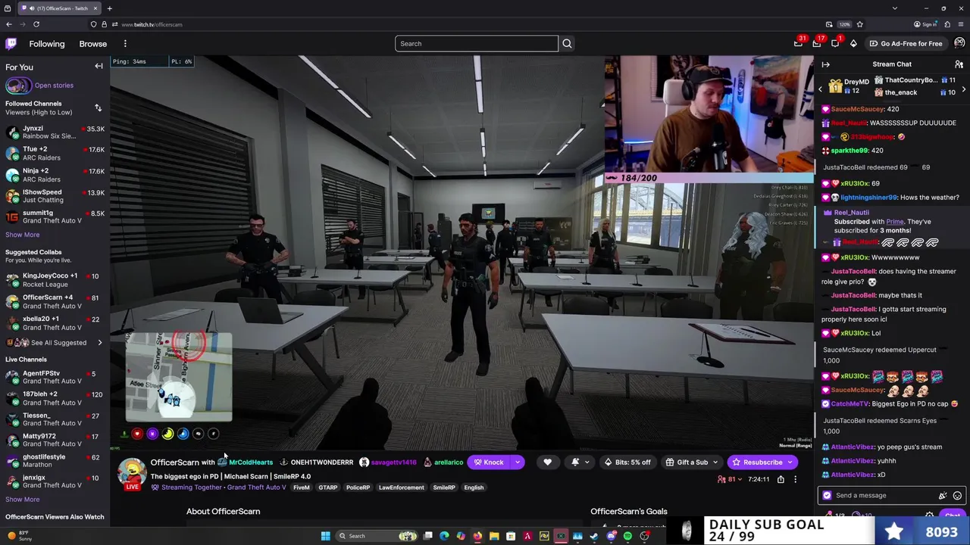Open the chat cheer or power-ups icon
Screen dimensions: 970x545
point(943,496)
